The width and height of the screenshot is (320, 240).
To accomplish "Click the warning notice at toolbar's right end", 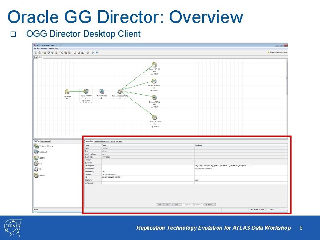I will 277,52.
